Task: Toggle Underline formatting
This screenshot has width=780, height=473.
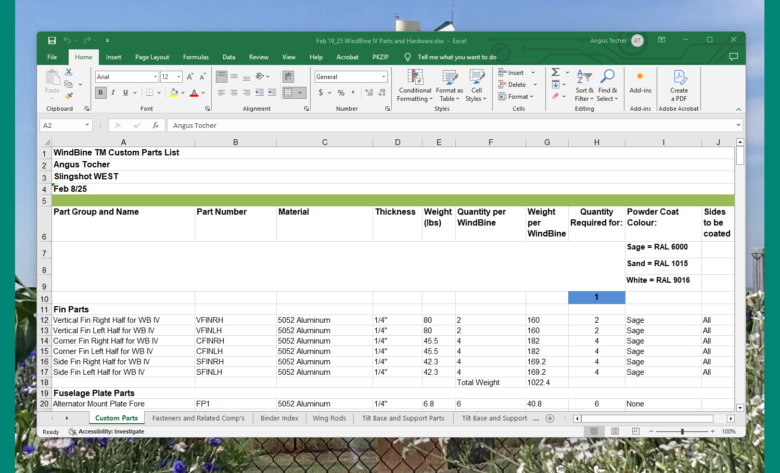Action: 125,93
